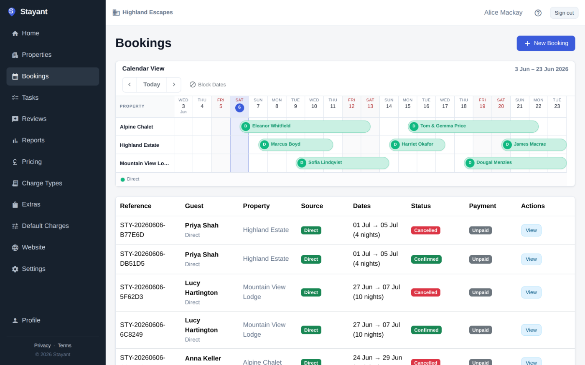Click Highland Estate link in Cancelled Priya row
This screenshot has height=365, width=585.
coord(266,230)
